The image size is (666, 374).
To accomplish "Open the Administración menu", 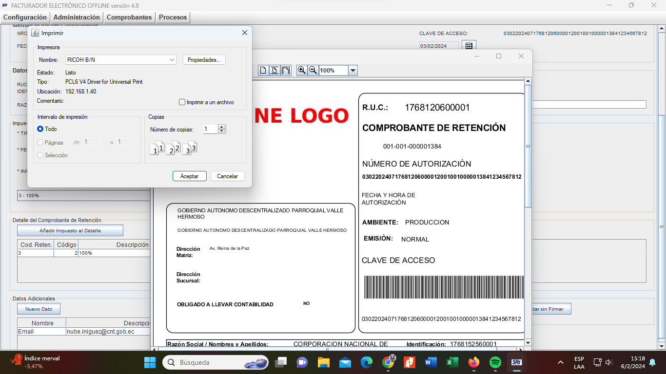I will (x=77, y=17).
